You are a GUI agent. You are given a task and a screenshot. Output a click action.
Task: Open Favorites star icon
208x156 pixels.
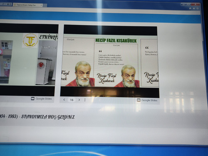tap(194, 8)
